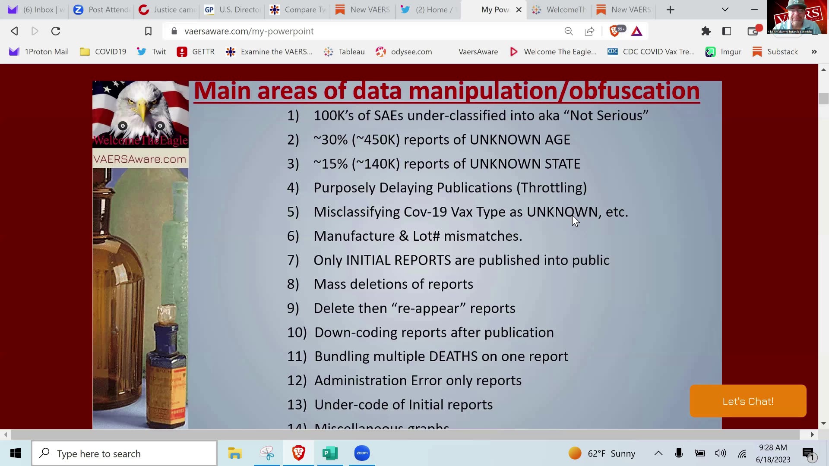829x466 pixels.
Task: Expand hidden bookmarks overflow chevron
Action: pyautogui.click(x=814, y=52)
